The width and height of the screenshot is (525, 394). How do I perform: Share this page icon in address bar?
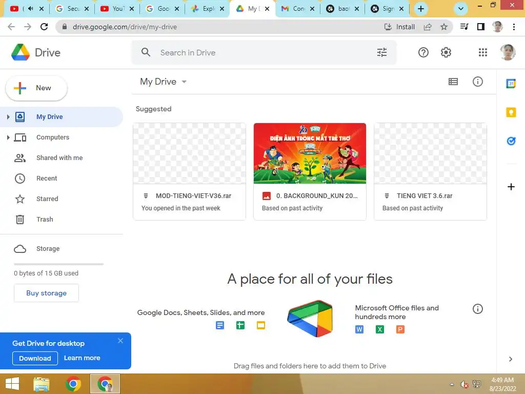coord(428,27)
